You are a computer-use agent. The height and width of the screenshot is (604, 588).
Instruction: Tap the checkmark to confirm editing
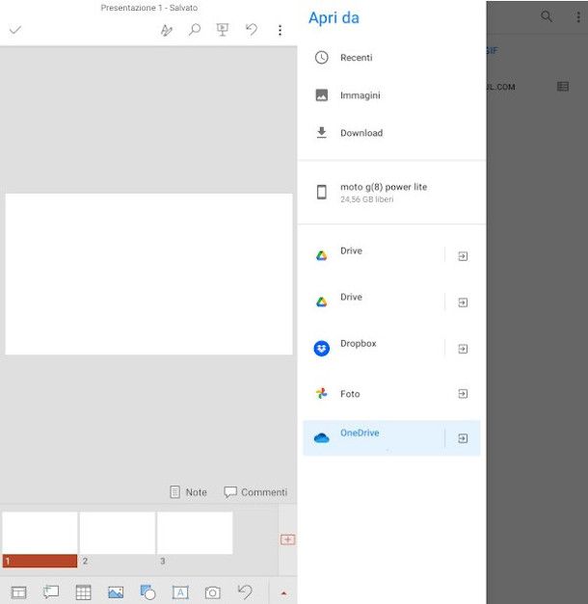coord(15,30)
